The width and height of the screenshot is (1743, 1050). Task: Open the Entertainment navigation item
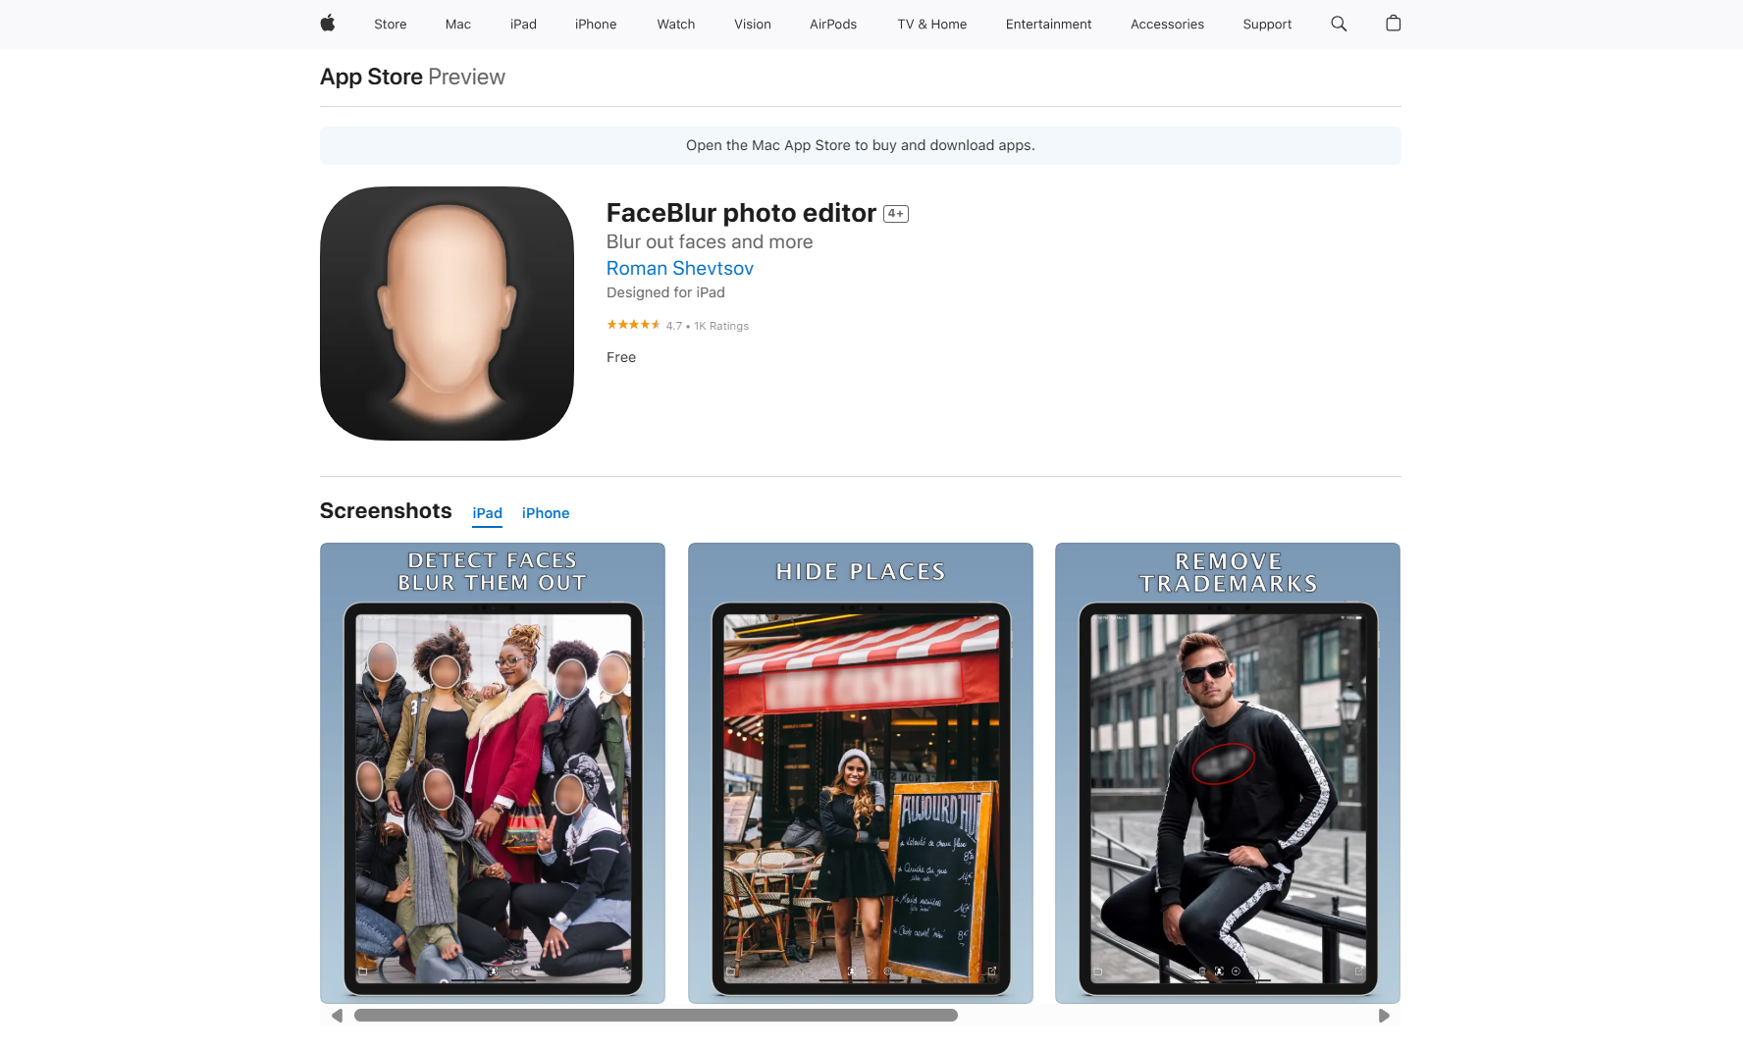click(1048, 25)
